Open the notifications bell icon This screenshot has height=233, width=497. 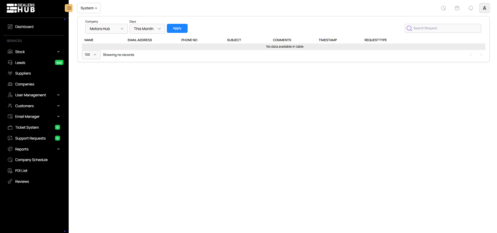click(471, 8)
